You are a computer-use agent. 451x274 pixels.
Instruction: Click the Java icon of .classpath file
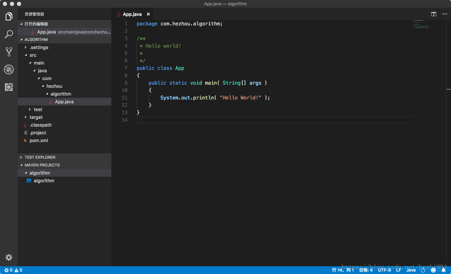pyautogui.click(x=25, y=125)
